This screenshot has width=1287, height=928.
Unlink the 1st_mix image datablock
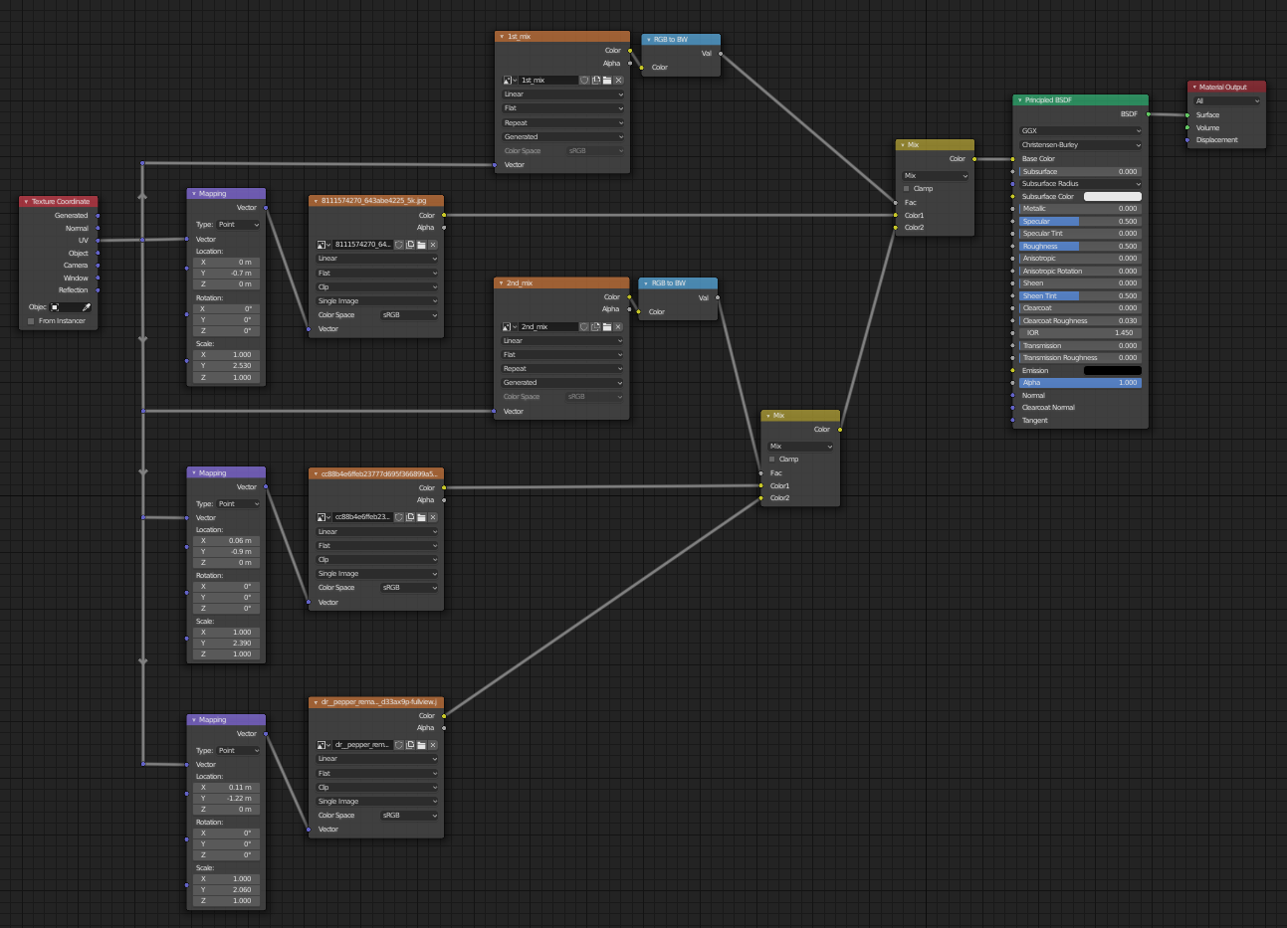(618, 80)
